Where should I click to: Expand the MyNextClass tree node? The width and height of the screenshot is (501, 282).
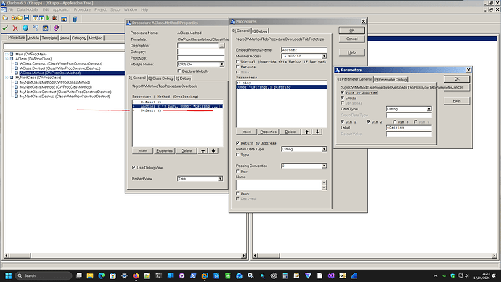[7, 78]
